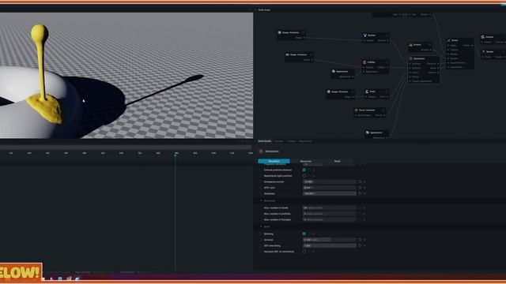Click the Simulation node's Collider input port
Screen dimensions: 506x284
[x=410, y=68]
